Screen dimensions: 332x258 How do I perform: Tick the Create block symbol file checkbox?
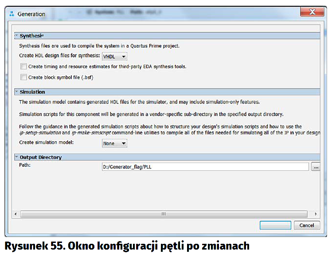coord(23,77)
